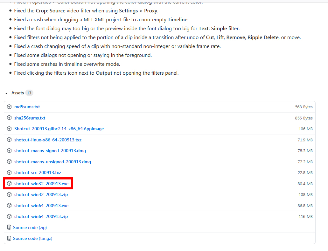Click the 22.8 MB file size
328x251 pixels.
click(x=305, y=173)
